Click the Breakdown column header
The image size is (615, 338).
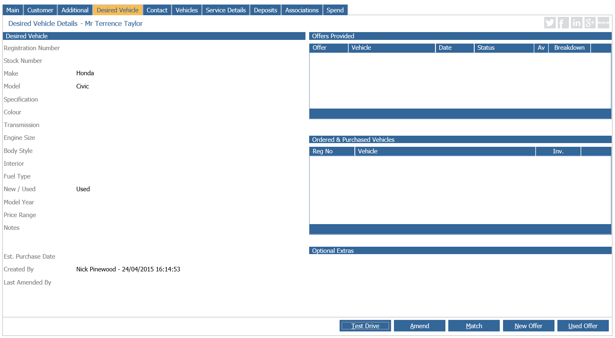click(569, 48)
